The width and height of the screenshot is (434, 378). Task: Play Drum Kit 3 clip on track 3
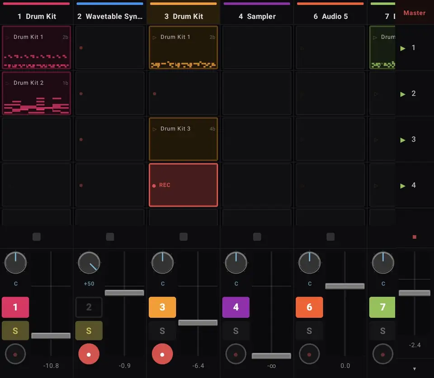coord(155,129)
